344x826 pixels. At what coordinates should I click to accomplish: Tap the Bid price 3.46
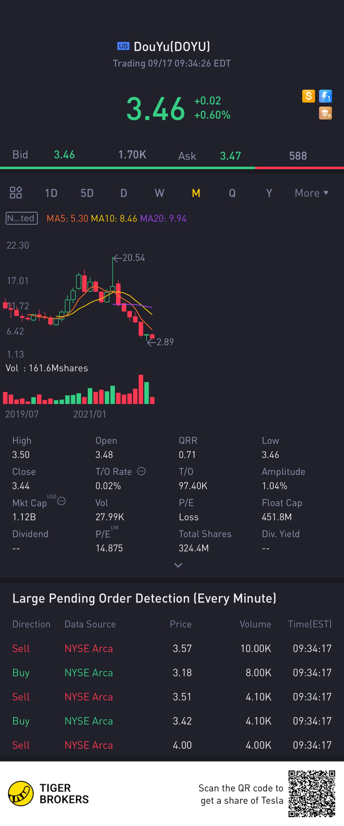point(64,154)
